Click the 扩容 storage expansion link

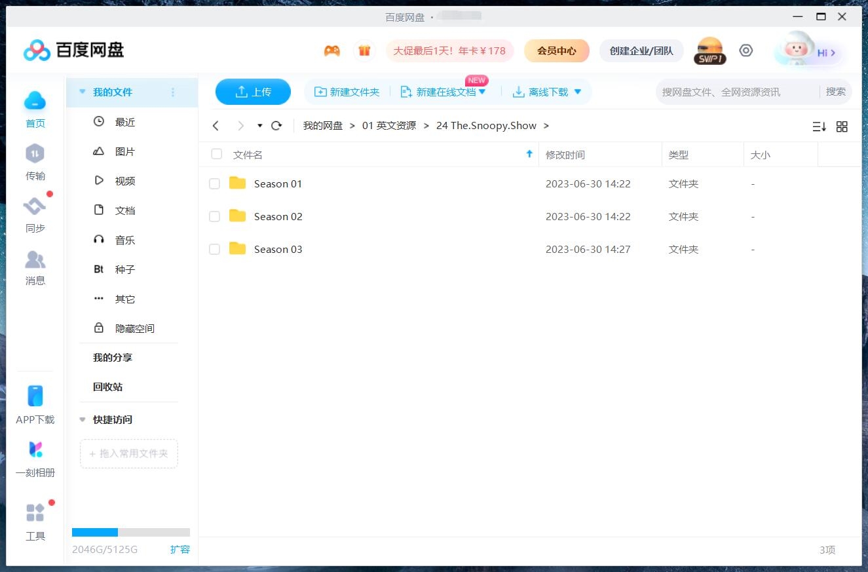[x=181, y=550]
